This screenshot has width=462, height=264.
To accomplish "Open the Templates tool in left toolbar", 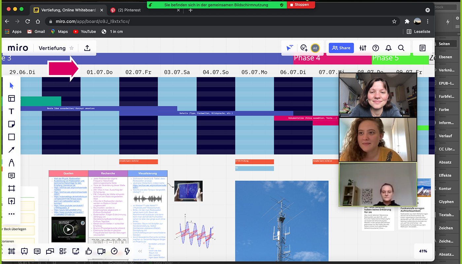I will 12,98.
